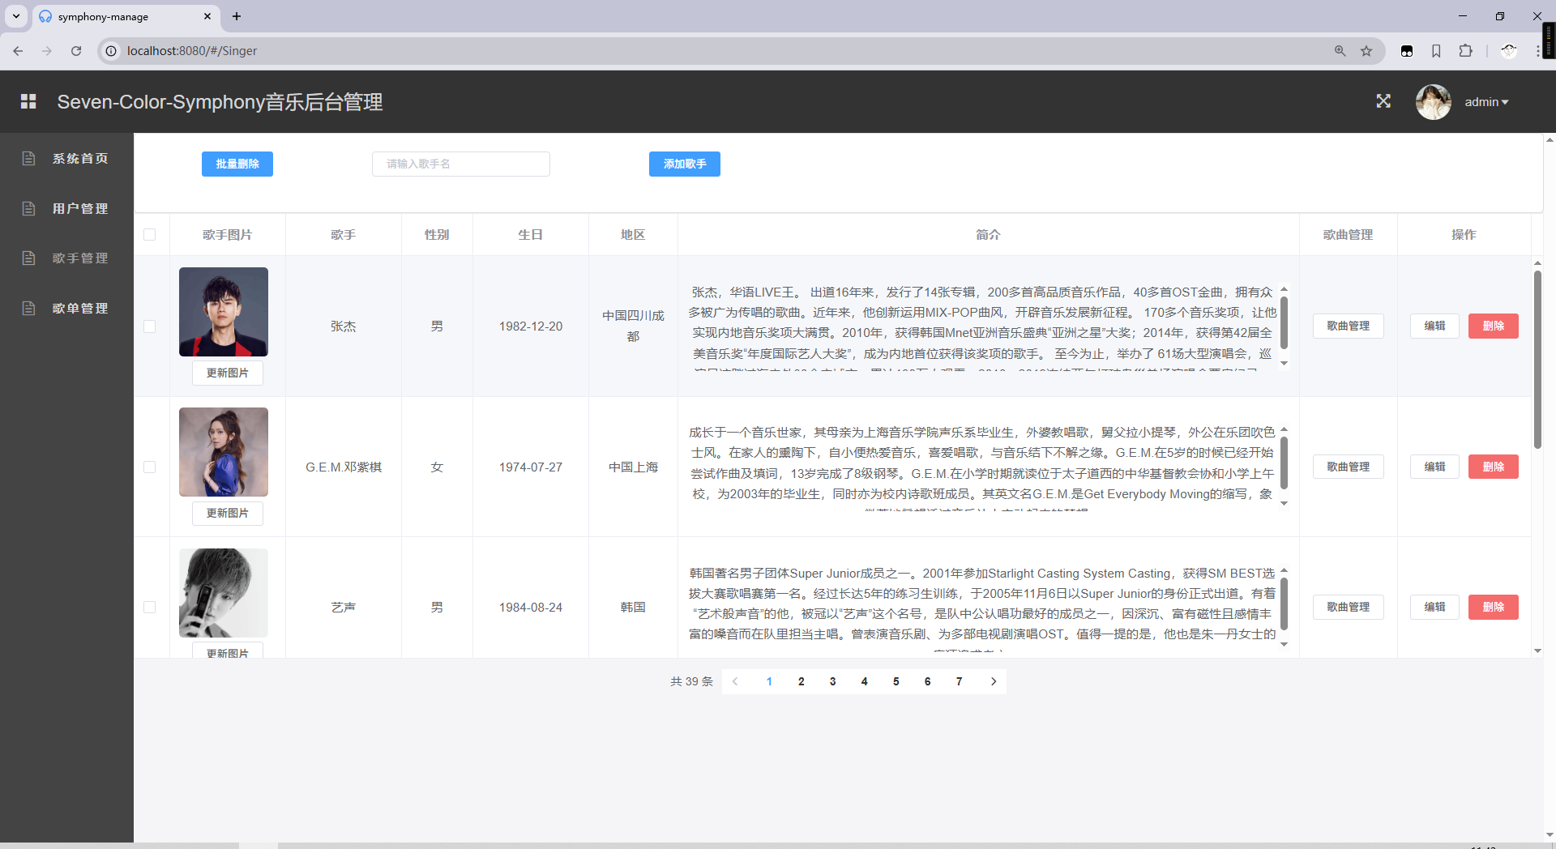This screenshot has width=1556, height=849.
Task: Click 编辑 for G.E.M.邓紫棋
Action: [1434, 467]
